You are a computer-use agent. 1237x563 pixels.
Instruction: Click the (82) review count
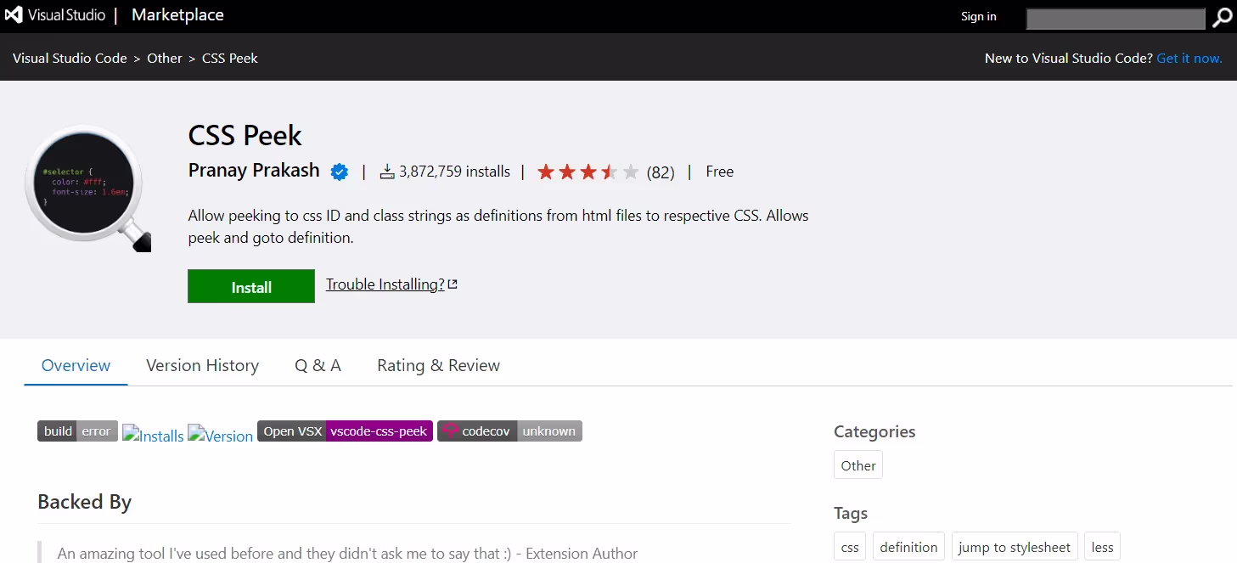(x=661, y=172)
